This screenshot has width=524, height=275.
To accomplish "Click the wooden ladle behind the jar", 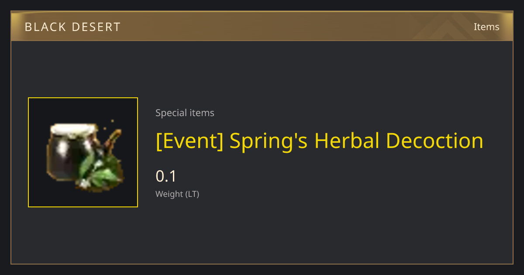I will pyautogui.click(x=113, y=141).
